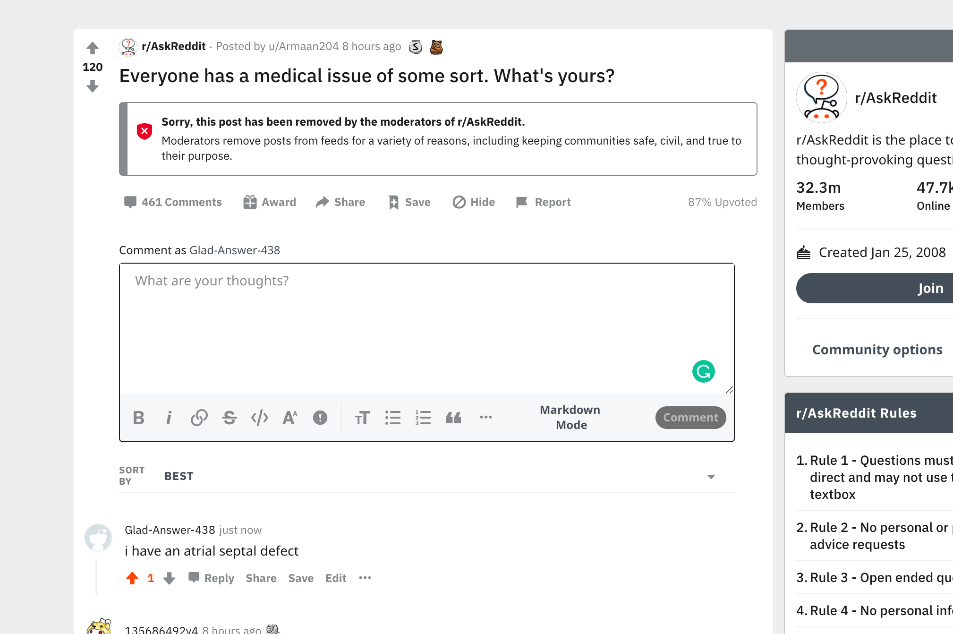Apply italic formatting in comment box

pyautogui.click(x=169, y=418)
